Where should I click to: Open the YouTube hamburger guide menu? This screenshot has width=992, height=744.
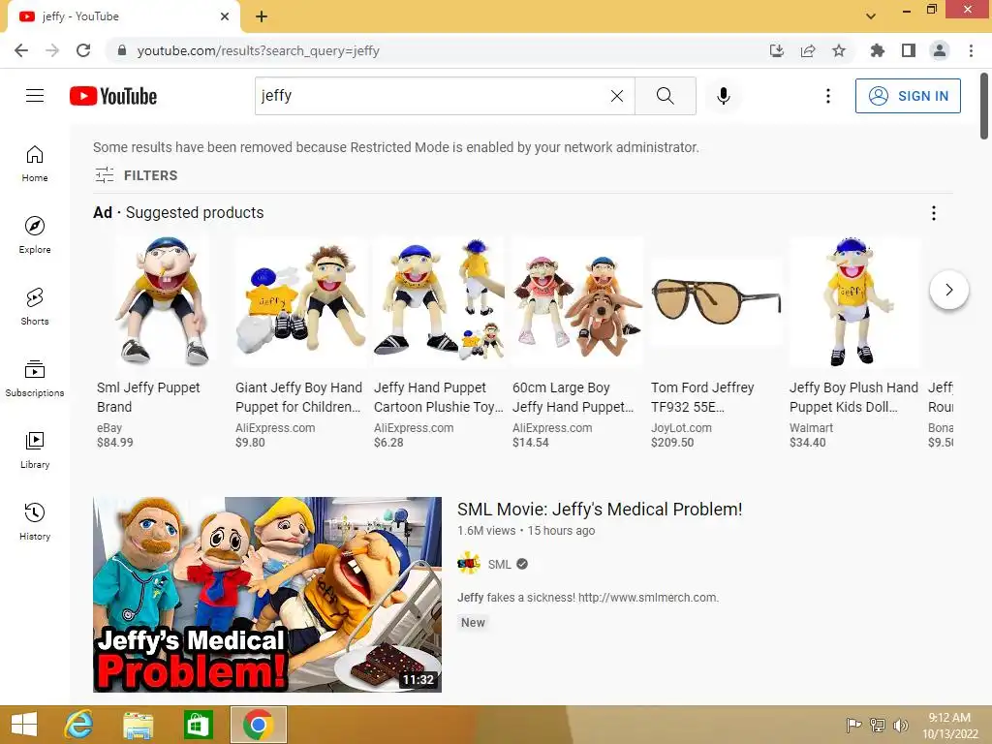35,96
